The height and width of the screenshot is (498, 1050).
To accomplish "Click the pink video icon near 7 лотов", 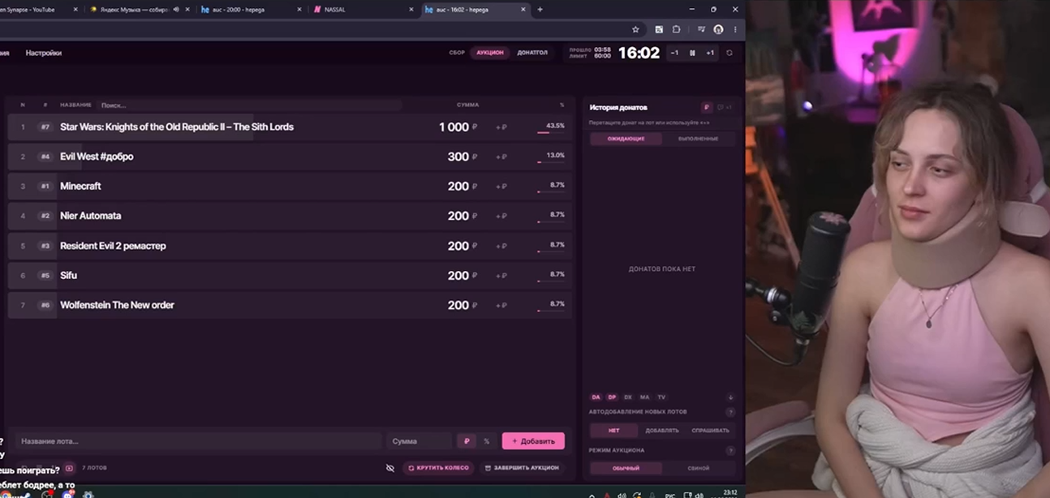I will pyautogui.click(x=69, y=468).
